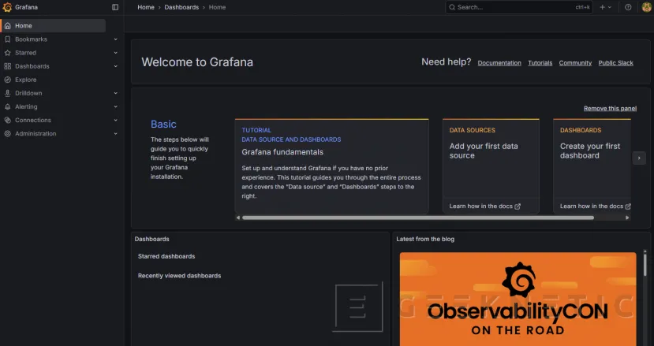This screenshot has height=346, width=654.
Task: Click the Connections icon in sidebar
Action: click(8, 120)
